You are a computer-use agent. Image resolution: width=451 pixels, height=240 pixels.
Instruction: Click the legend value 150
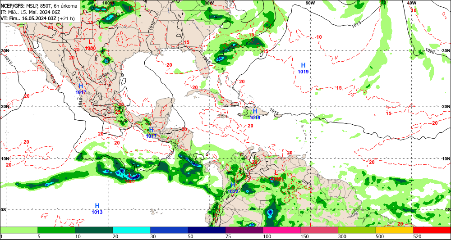(304, 236)
